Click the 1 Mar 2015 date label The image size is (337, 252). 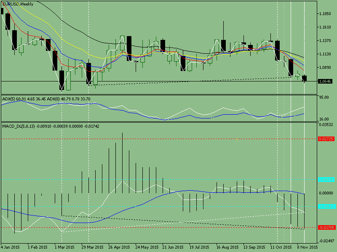64,247
